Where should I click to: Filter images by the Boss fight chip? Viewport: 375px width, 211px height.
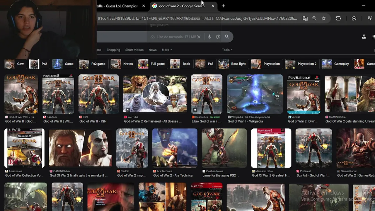point(233,64)
